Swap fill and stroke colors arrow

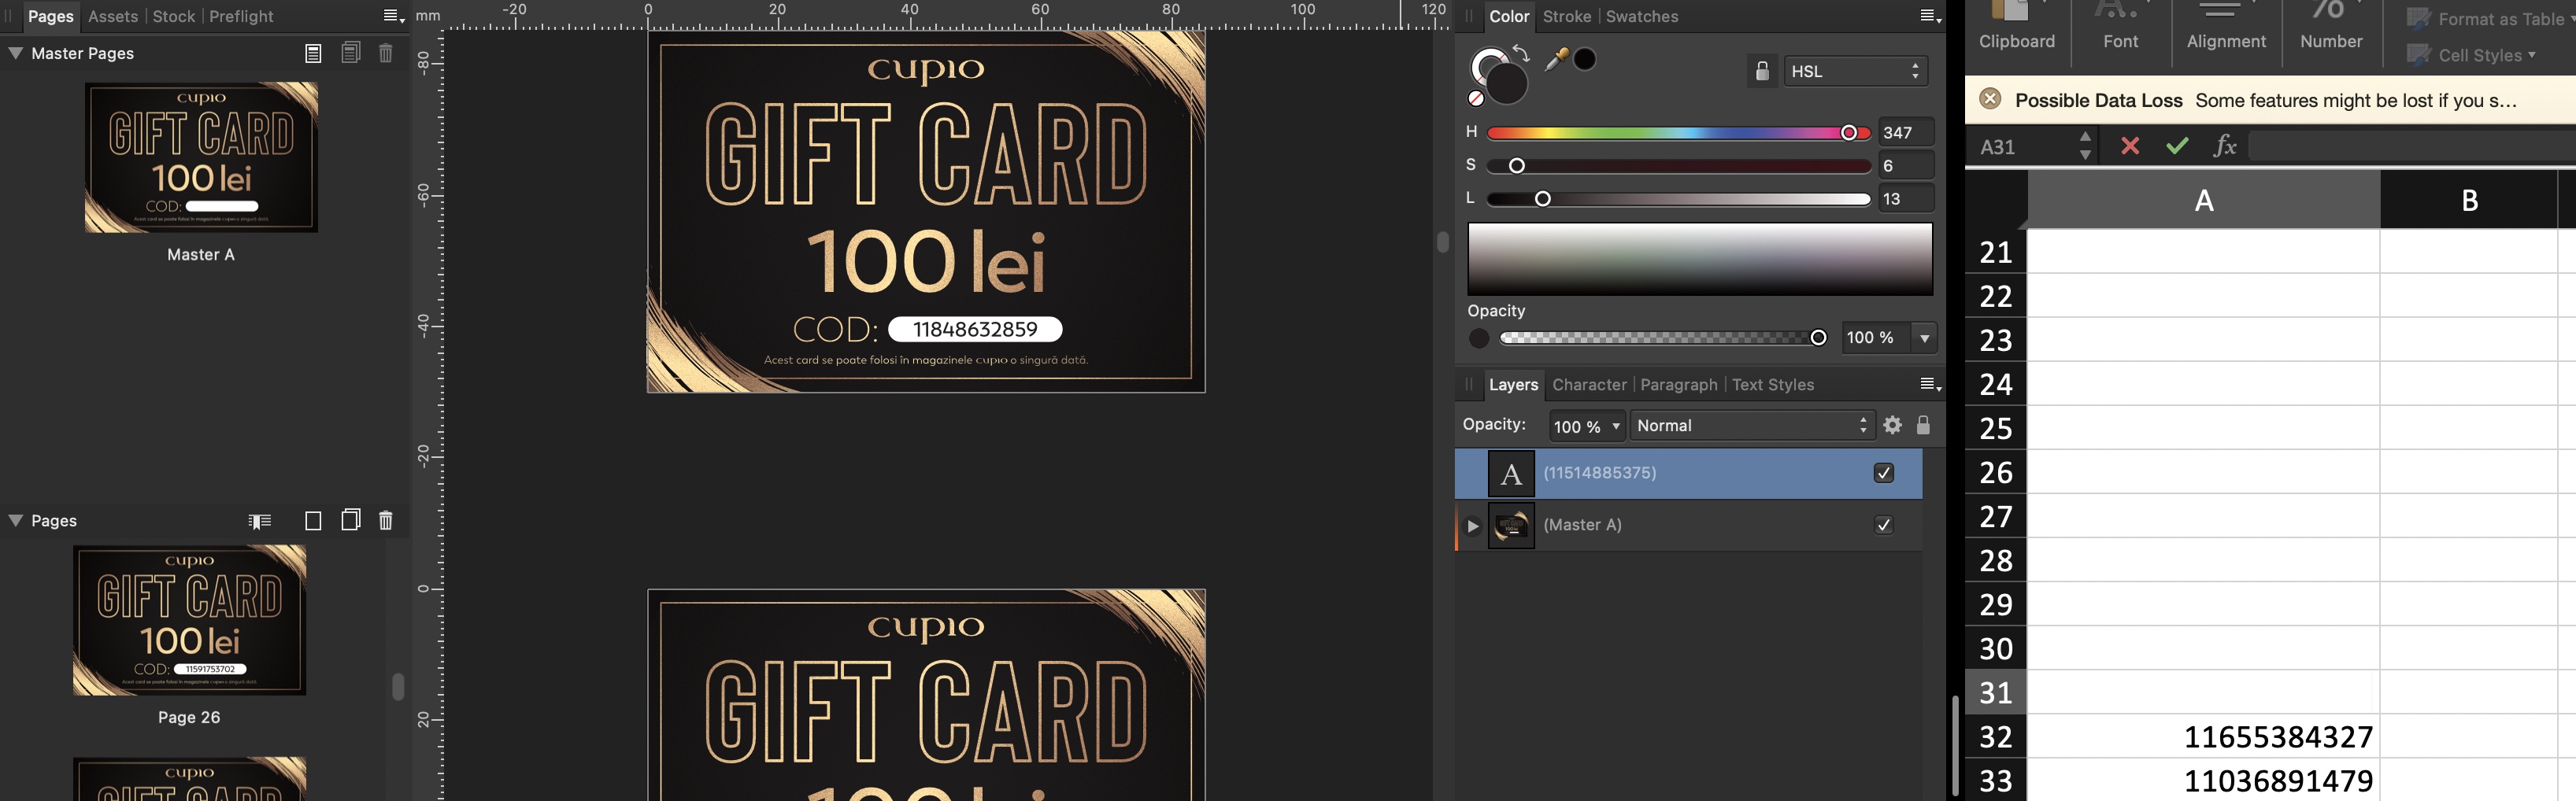coord(1521,53)
